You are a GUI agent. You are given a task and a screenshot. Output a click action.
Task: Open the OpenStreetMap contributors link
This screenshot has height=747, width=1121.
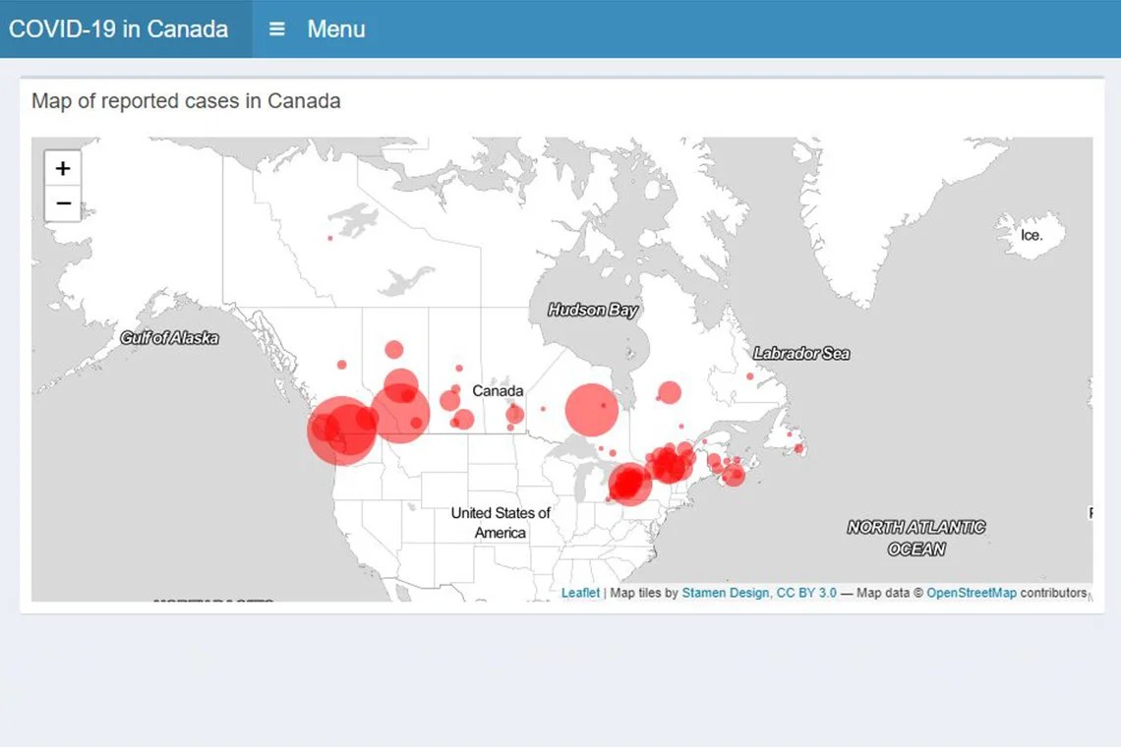click(972, 593)
